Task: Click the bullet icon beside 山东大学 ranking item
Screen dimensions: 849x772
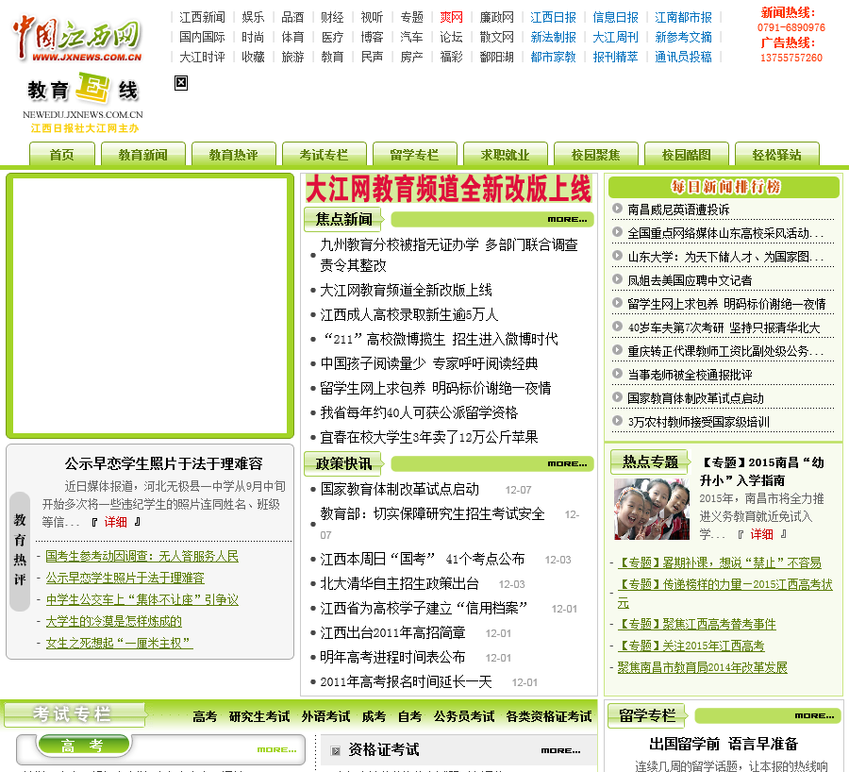Action: point(617,255)
